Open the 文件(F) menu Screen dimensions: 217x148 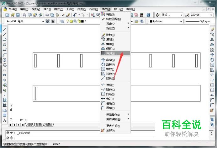[13, 9]
